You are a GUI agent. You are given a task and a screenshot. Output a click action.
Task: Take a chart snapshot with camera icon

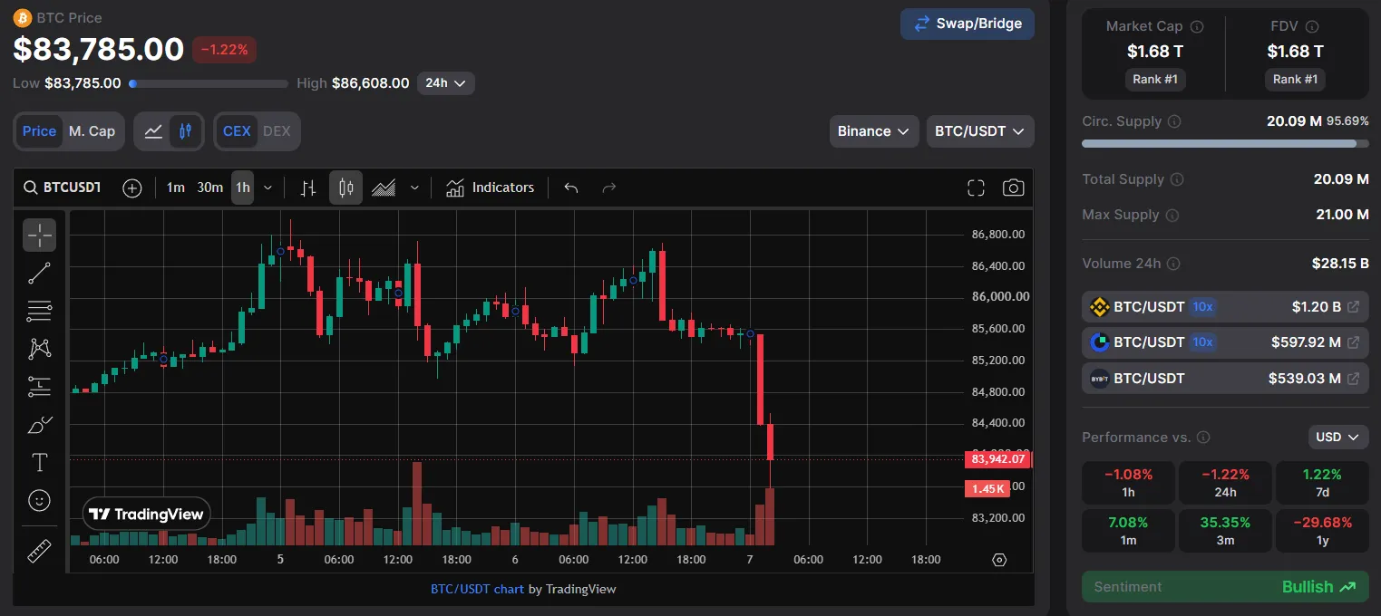click(x=1013, y=188)
